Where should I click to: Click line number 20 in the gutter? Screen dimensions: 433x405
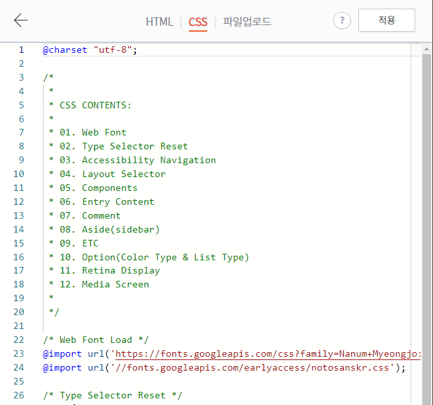point(18,312)
